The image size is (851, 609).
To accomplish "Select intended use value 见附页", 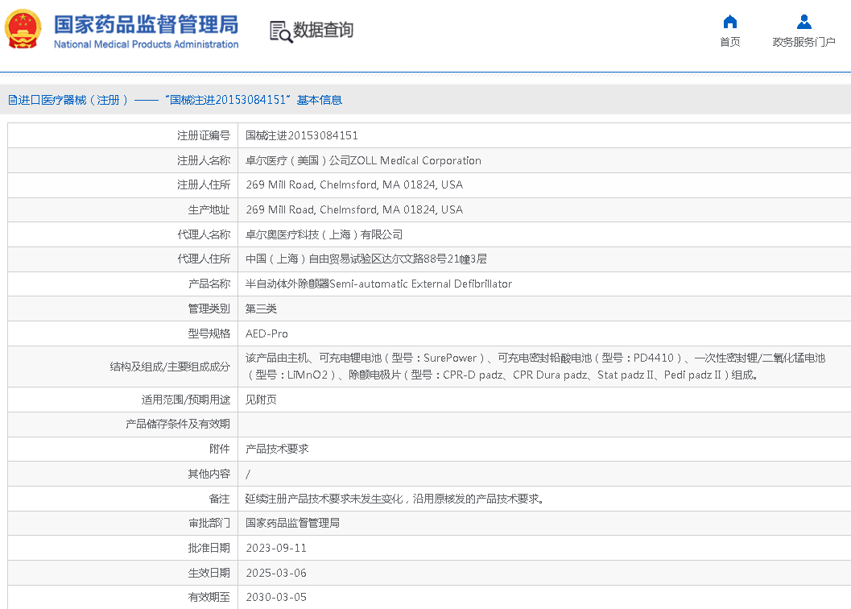I will click(x=261, y=400).
